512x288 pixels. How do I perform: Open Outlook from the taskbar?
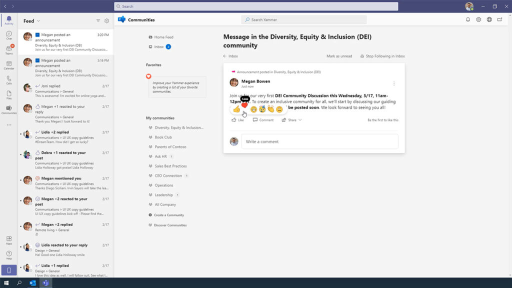pyautogui.click(x=32, y=283)
